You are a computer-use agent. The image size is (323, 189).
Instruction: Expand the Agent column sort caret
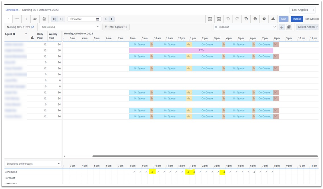coord(26,34)
